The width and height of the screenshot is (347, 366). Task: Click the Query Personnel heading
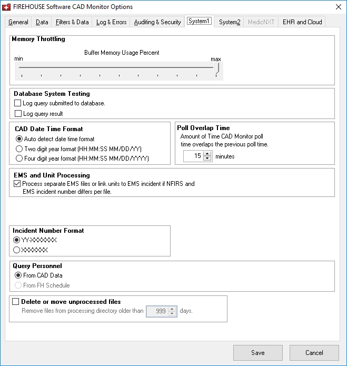tap(37, 266)
